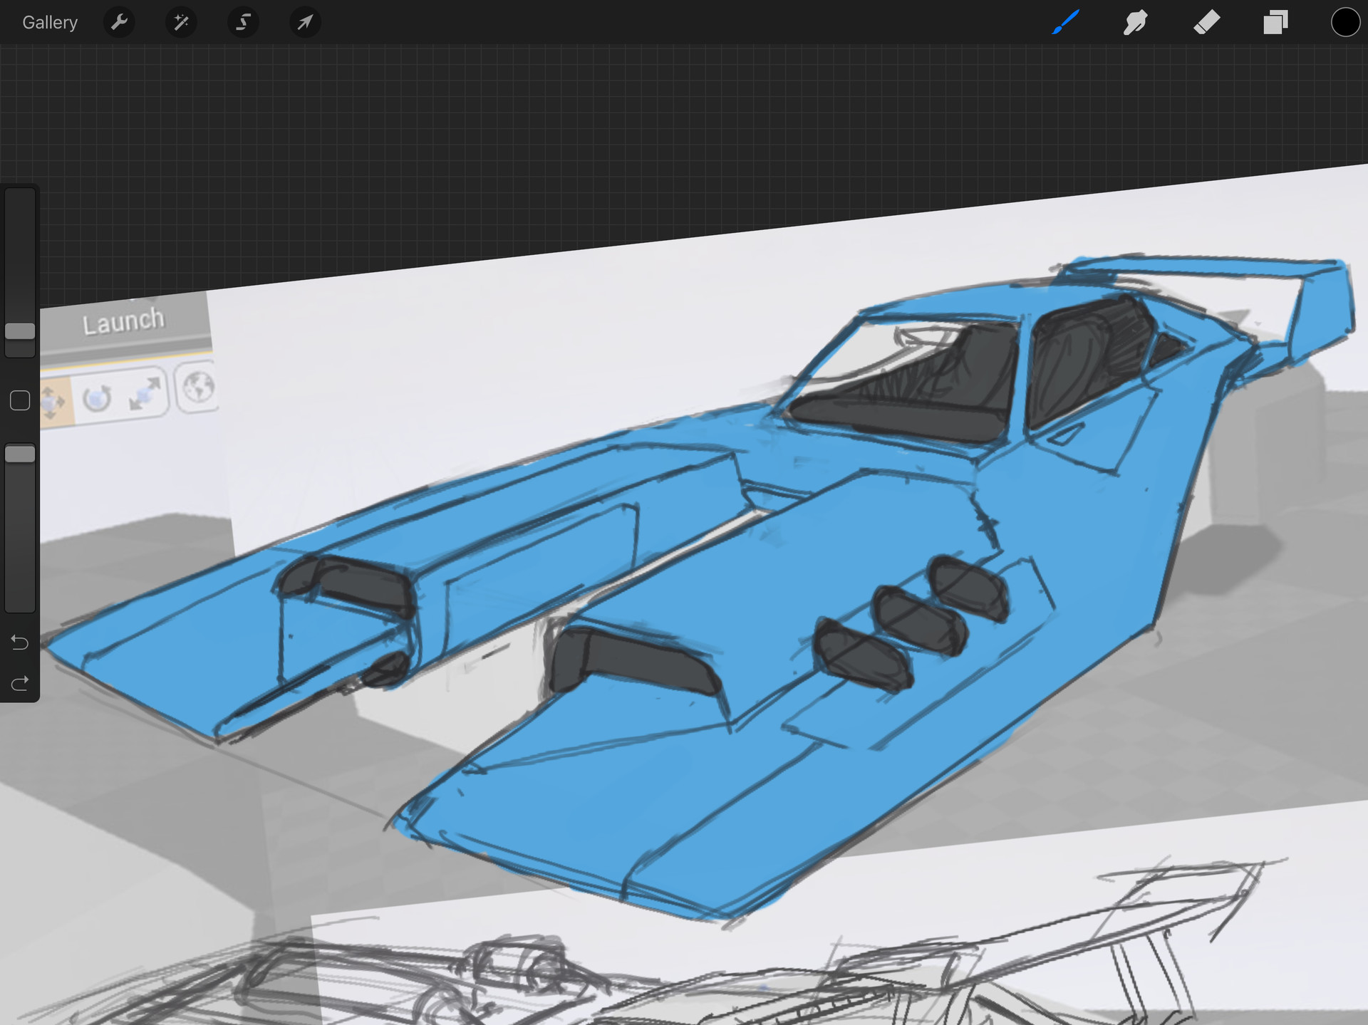Click the globe icon in reference image
The height and width of the screenshot is (1025, 1368).
(198, 387)
